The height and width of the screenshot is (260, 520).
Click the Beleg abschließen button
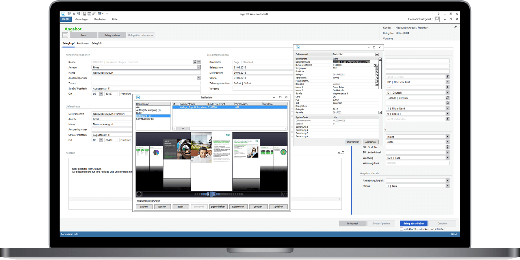click(x=414, y=223)
